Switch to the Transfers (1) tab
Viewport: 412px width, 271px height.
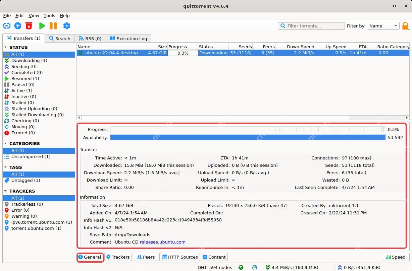pos(23,38)
